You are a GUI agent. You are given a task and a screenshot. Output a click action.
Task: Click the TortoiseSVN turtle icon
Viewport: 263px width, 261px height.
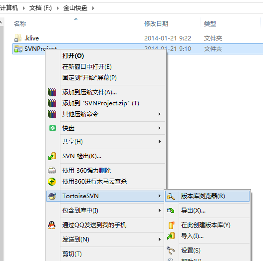pyautogui.click(x=52, y=196)
